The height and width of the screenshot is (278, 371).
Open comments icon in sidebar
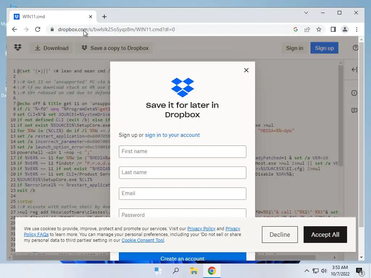[354, 110]
